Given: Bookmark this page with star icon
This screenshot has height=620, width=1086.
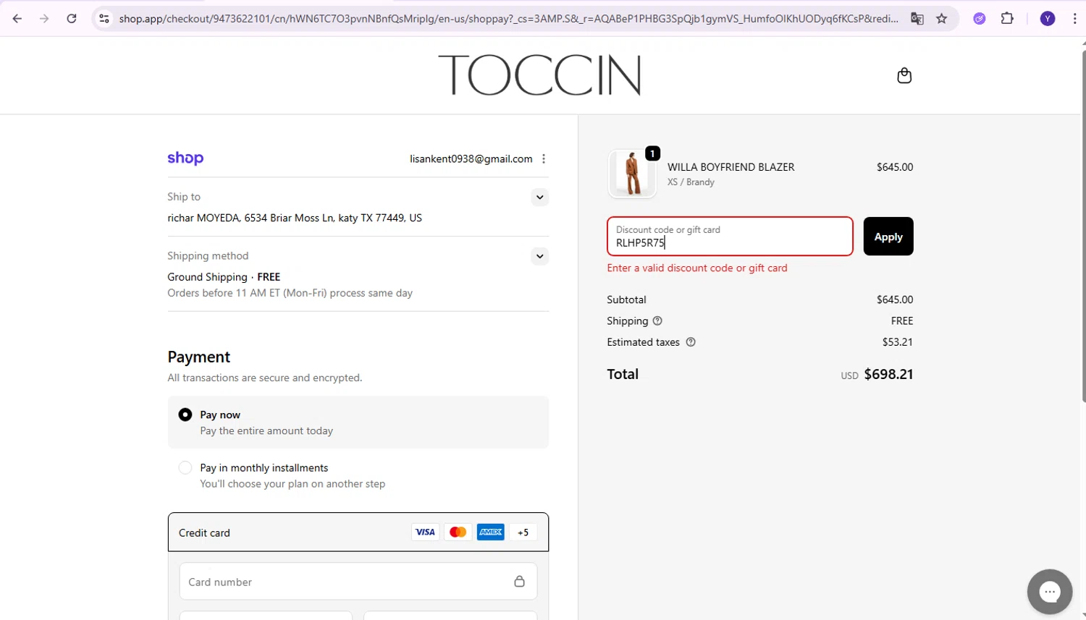Looking at the screenshot, I should 941,19.
